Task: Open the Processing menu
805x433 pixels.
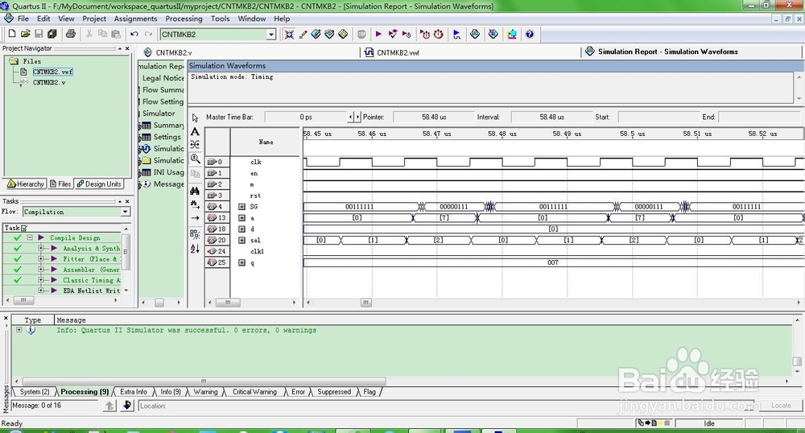Action: pyautogui.click(x=184, y=19)
